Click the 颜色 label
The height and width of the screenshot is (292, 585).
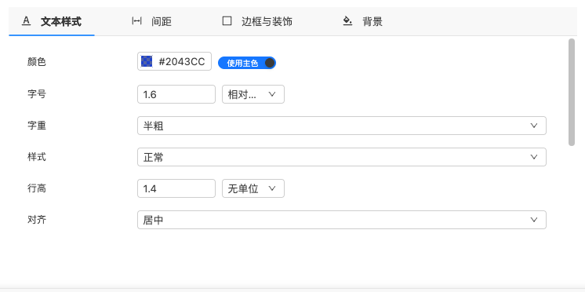click(x=37, y=61)
